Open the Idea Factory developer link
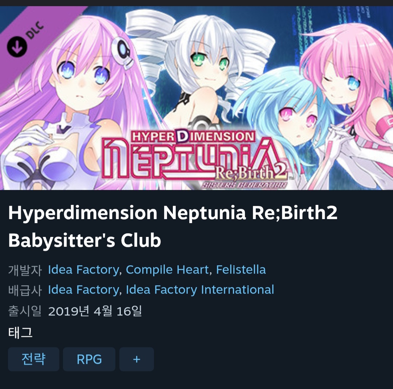The image size is (393, 389). (83, 270)
